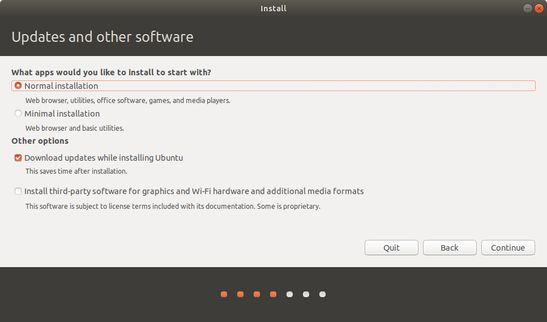
Task: Click 'Web browser and basic utilities.' description
Action: click(75, 128)
